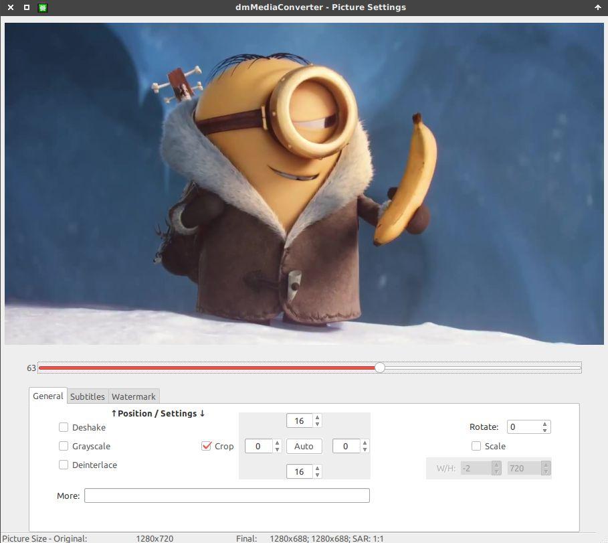Switch to the Subtitles tab

[x=87, y=396]
